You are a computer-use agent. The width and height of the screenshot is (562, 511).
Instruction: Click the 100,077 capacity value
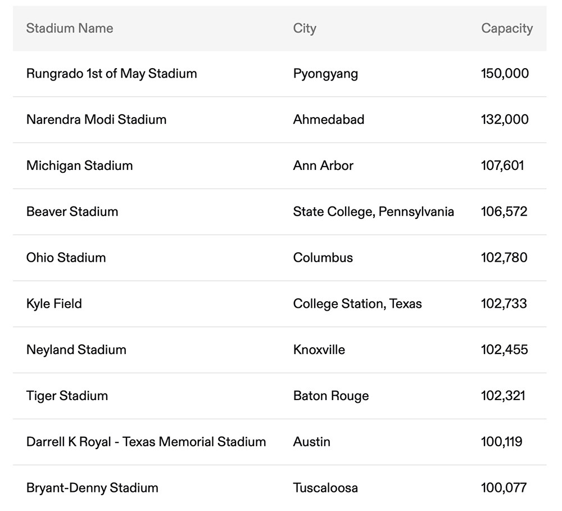[x=504, y=488]
